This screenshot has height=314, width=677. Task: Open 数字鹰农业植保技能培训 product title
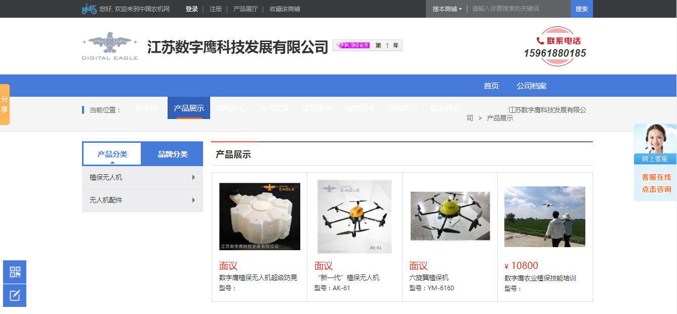coord(540,278)
